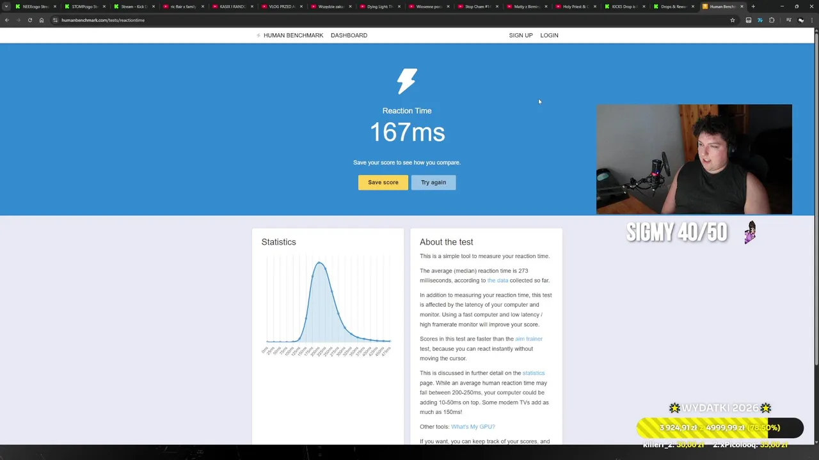Switch to Dying Light tab

pos(379,6)
